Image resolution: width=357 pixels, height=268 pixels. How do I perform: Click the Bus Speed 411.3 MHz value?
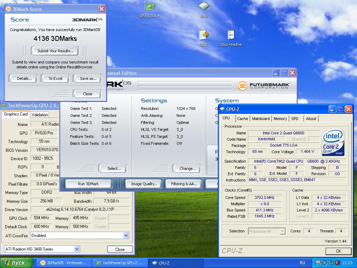[265, 210]
